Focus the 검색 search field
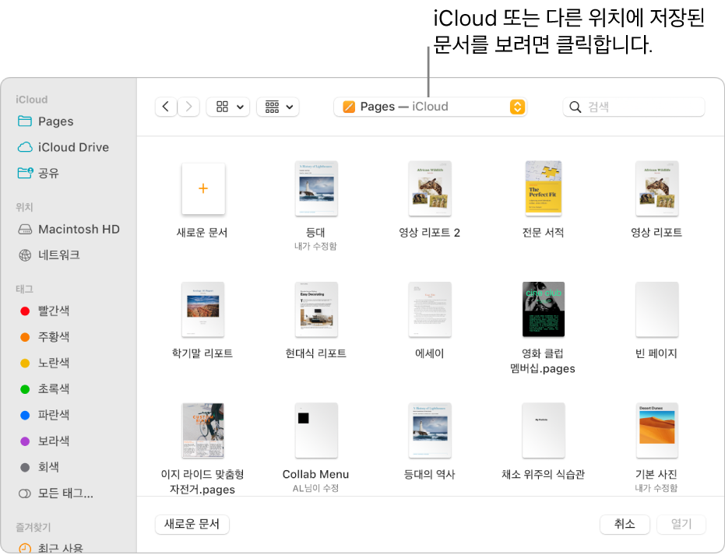The height and width of the screenshot is (555, 725). click(633, 107)
